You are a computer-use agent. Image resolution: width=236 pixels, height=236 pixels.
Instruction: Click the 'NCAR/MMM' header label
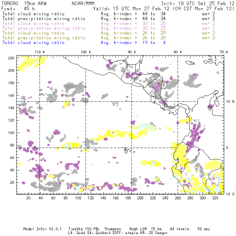[83, 4]
